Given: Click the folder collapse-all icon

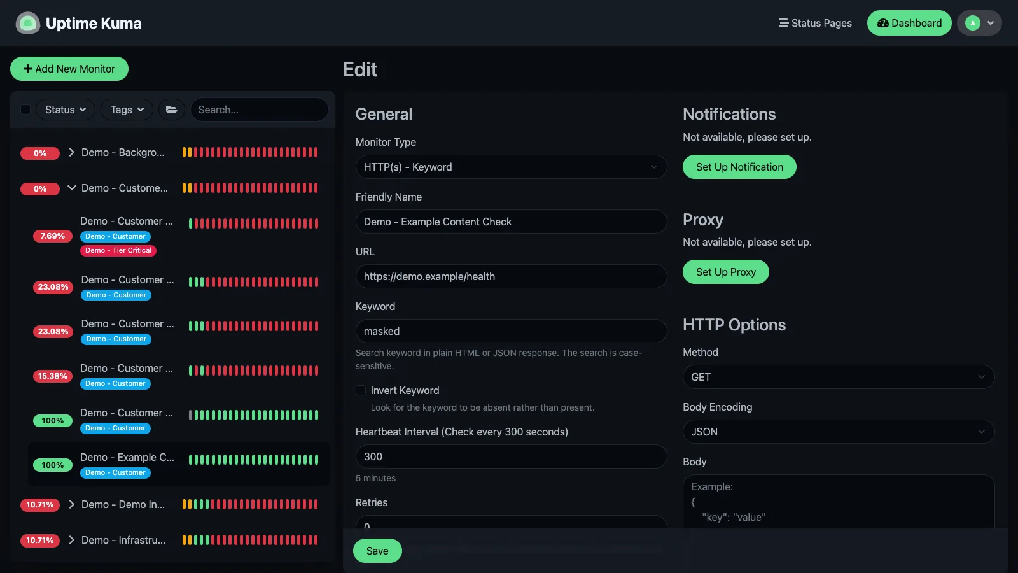Looking at the screenshot, I should [172, 110].
